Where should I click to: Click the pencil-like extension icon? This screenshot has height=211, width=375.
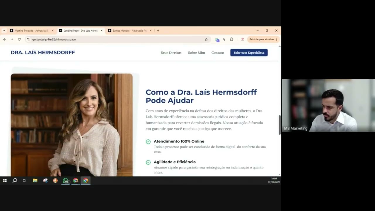[x=224, y=39]
